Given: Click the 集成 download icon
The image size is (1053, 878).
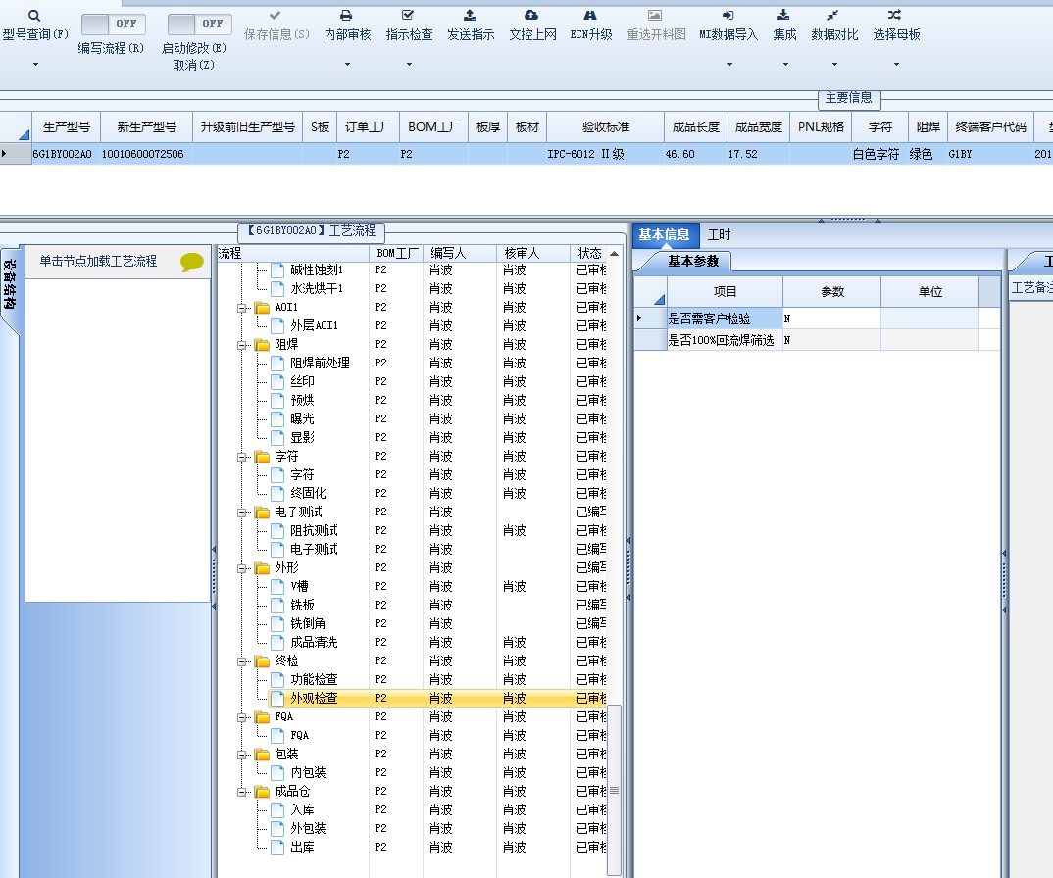Looking at the screenshot, I should click(783, 15).
